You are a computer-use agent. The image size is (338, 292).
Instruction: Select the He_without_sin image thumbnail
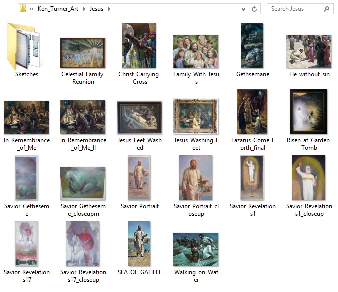click(309, 52)
